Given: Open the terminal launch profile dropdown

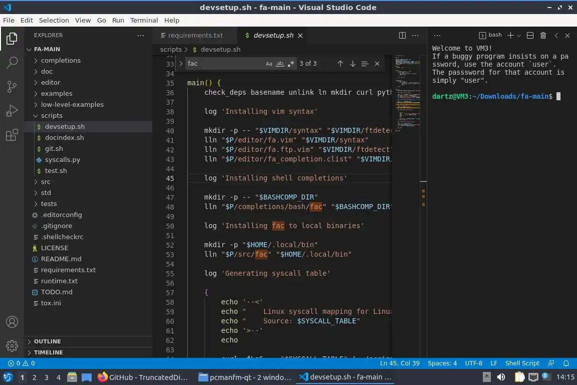Looking at the screenshot, I should [x=519, y=36].
